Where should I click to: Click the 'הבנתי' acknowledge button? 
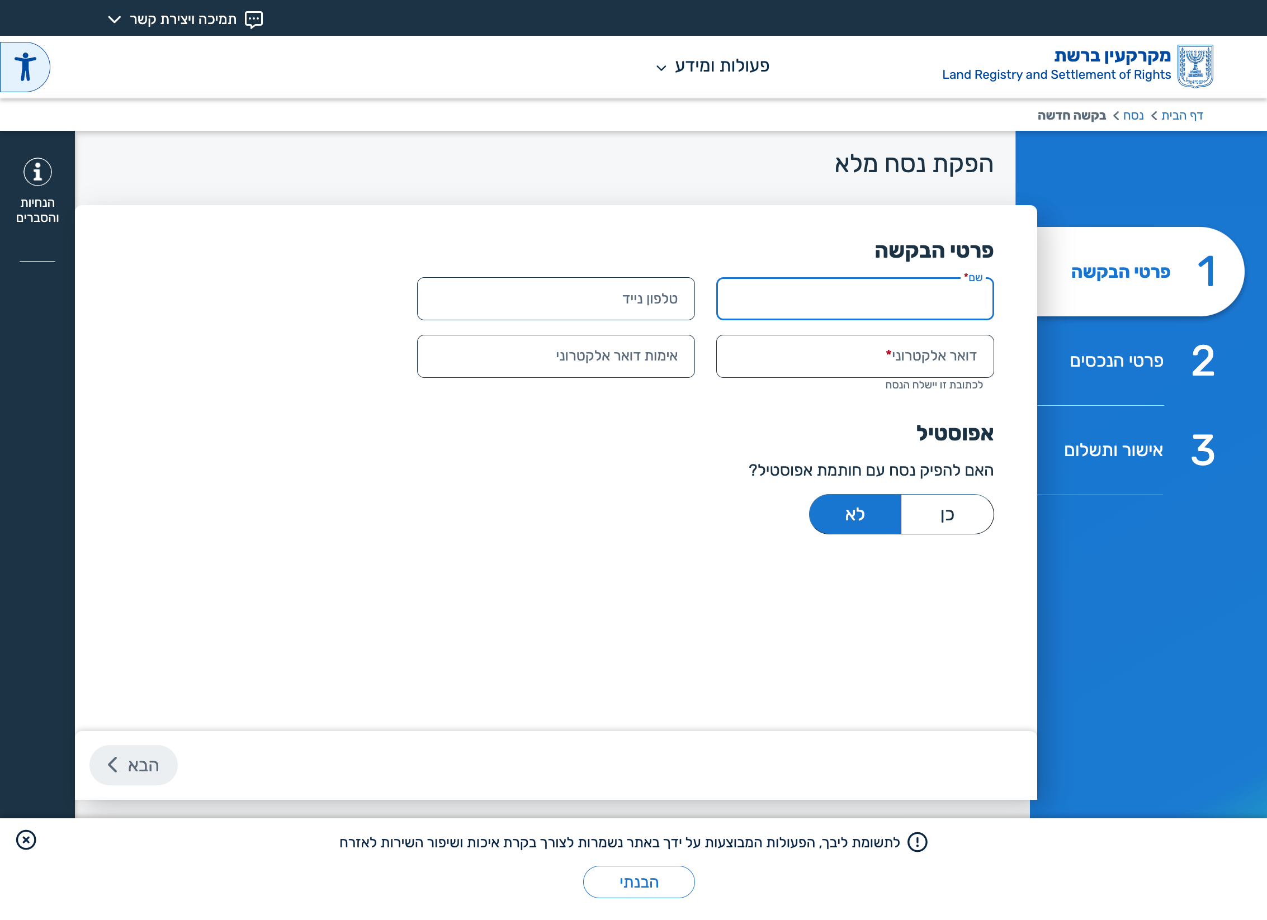tap(639, 882)
